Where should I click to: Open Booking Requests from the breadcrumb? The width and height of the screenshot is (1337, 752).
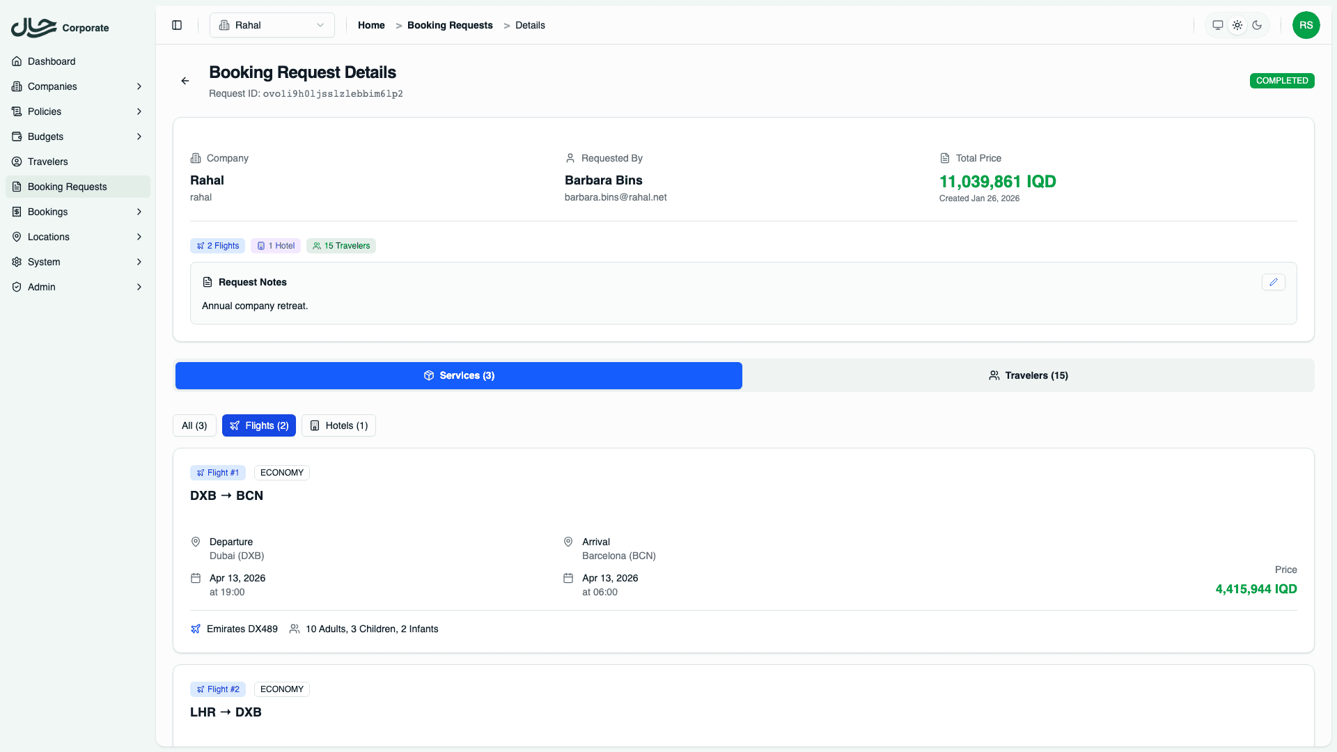[449, 25]
